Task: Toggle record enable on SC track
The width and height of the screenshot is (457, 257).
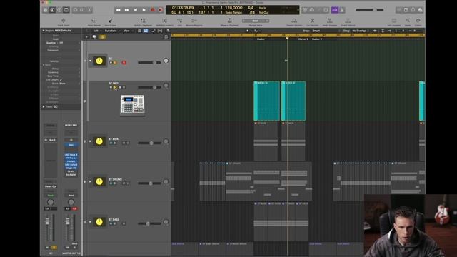Action: (124, 63)
